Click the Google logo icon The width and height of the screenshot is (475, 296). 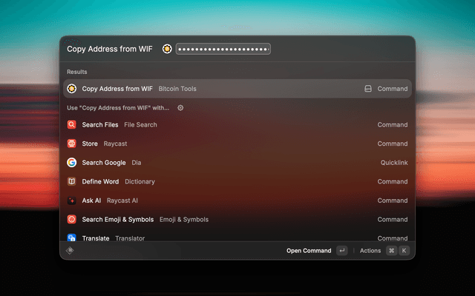[71, 163]
